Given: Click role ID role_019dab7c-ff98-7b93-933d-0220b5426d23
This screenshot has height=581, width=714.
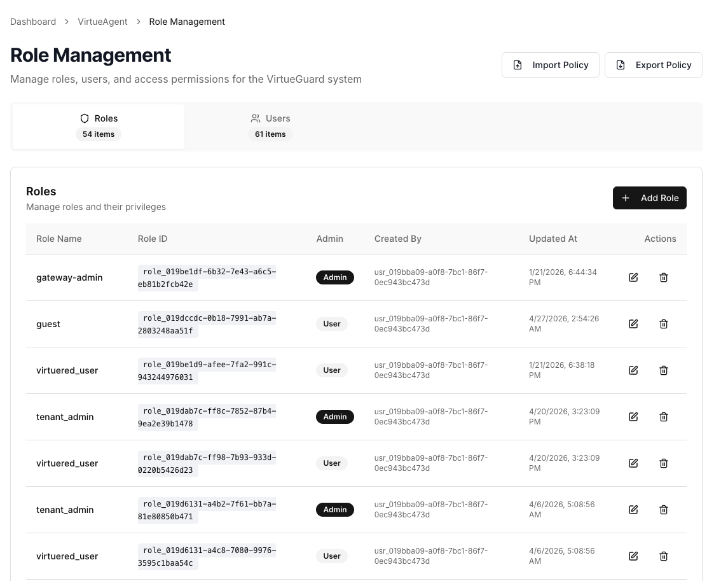Looking at the screenshot, I should tap(207, 464).
